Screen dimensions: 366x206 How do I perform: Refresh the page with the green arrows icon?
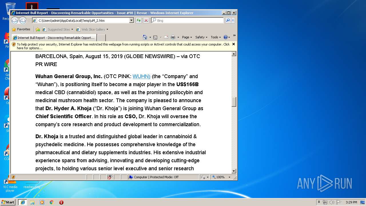(139, 20)
